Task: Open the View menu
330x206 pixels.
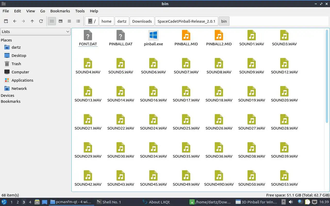Action: point(30,11)
